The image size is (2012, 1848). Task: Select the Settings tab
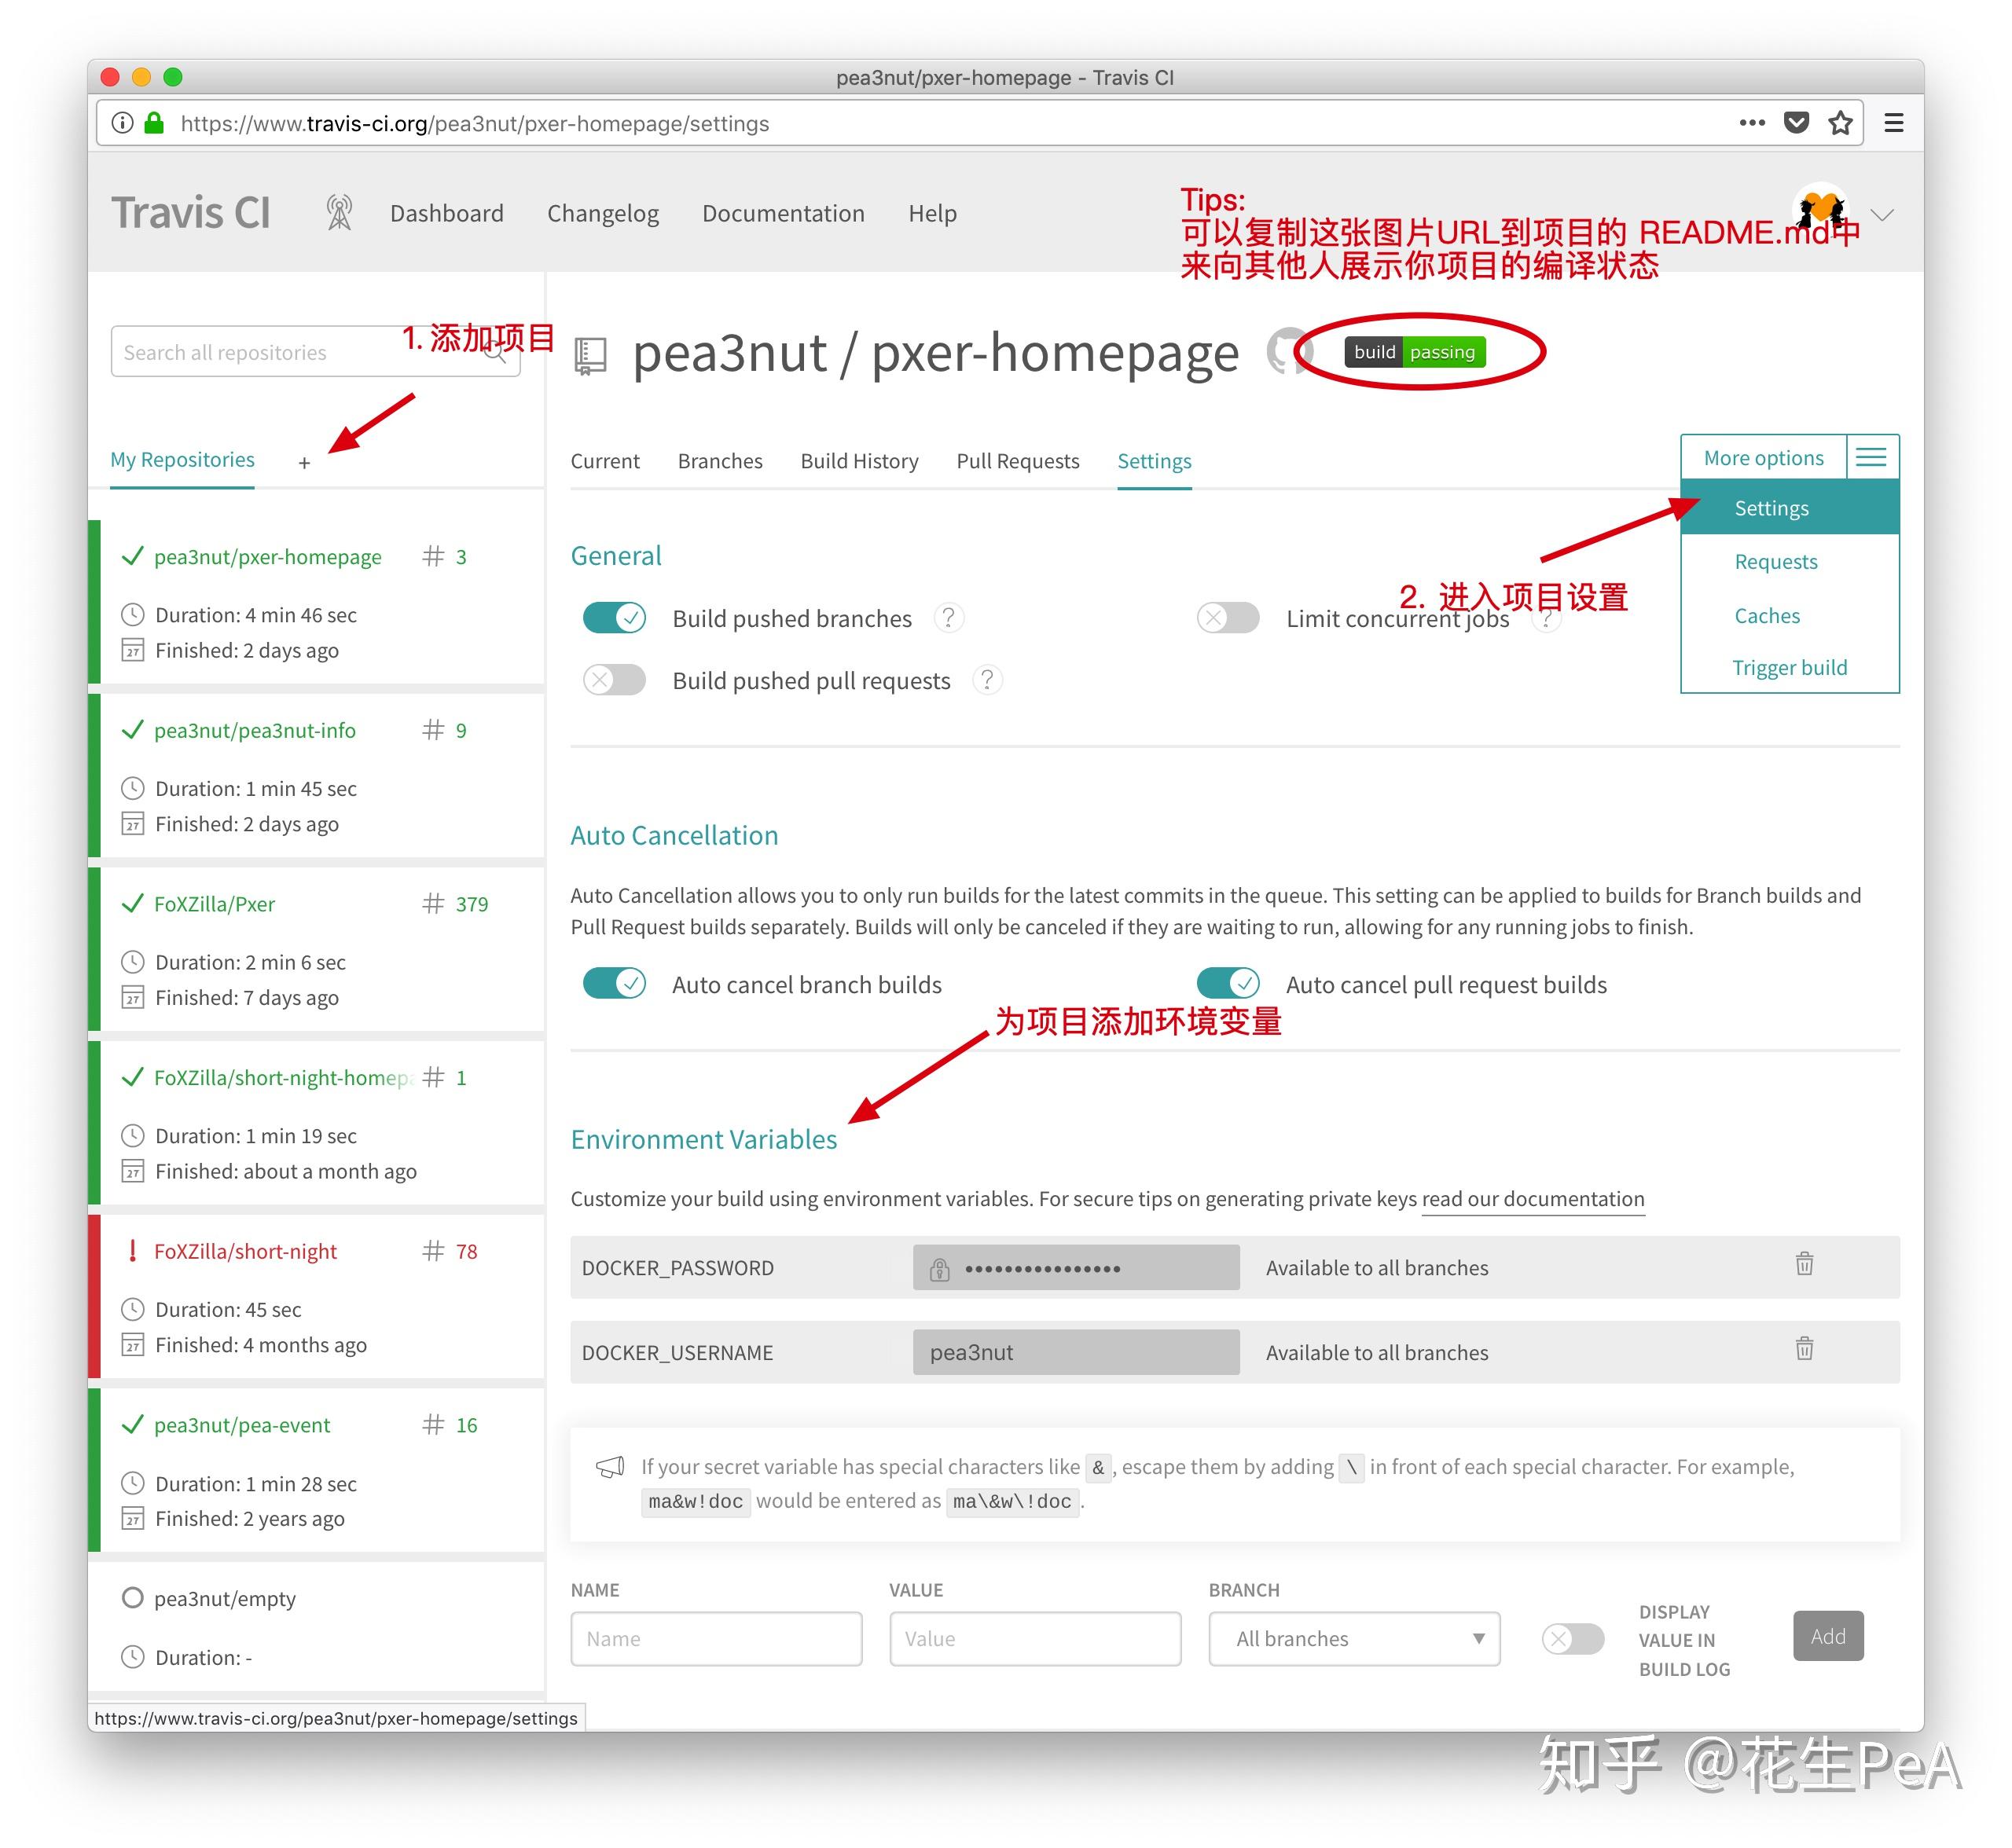point(1154,461)
